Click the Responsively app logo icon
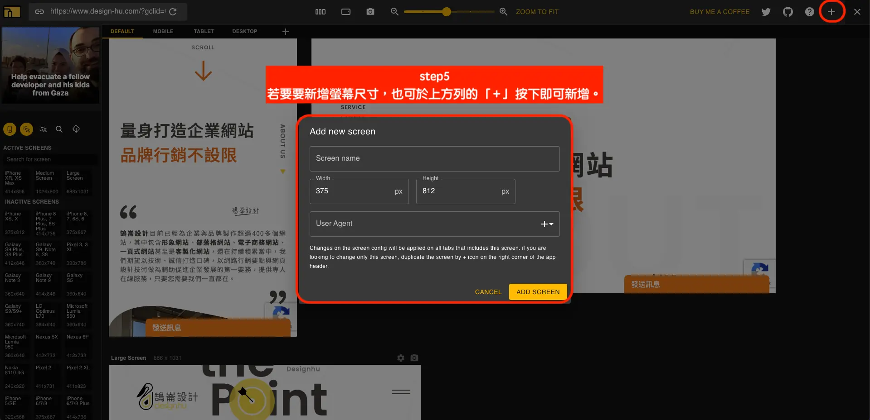Image resolution: width=870 pixels, height=420 pixels. click(x=12, y=12)
